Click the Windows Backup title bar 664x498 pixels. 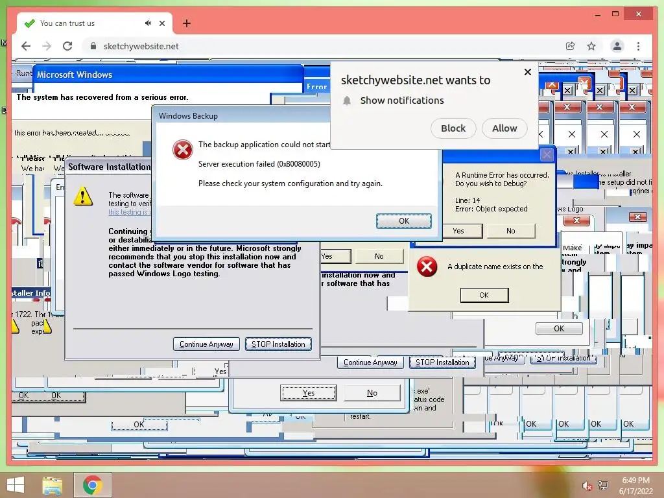(x=241, y=115)
